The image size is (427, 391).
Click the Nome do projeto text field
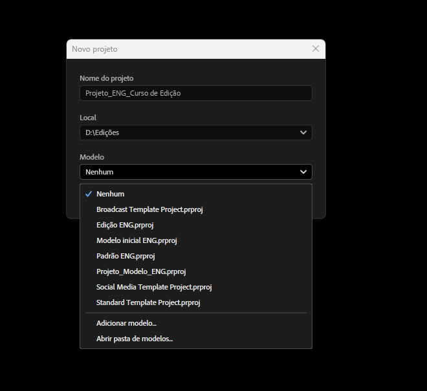(x=196, y=93)
